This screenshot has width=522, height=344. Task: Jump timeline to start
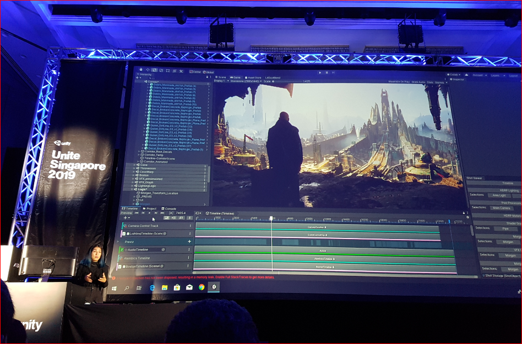click(137, 213)
